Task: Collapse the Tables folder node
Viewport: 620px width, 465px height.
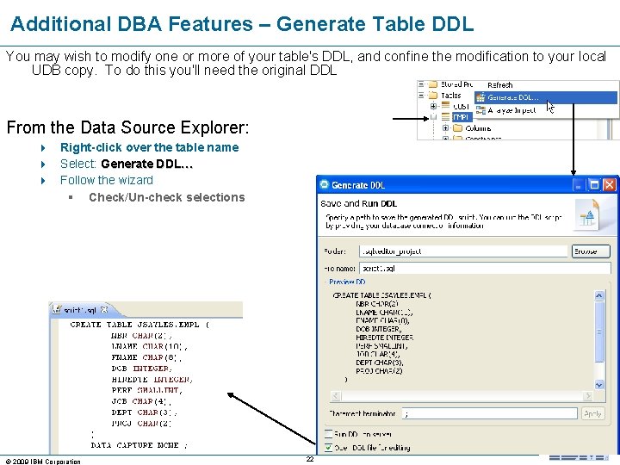Action: [421, 96]
